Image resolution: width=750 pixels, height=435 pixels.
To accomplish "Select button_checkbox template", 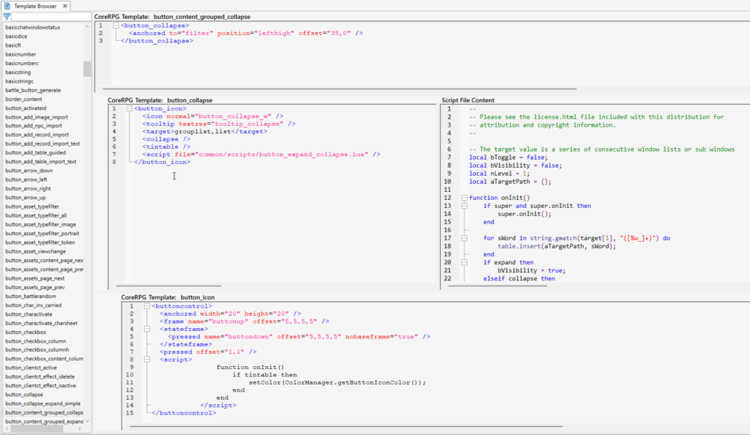I will click(26, 332).
